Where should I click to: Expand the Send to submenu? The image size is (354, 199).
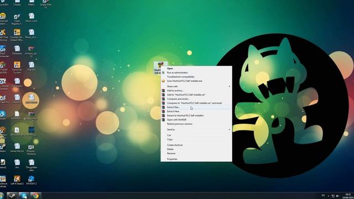(196, 129)
